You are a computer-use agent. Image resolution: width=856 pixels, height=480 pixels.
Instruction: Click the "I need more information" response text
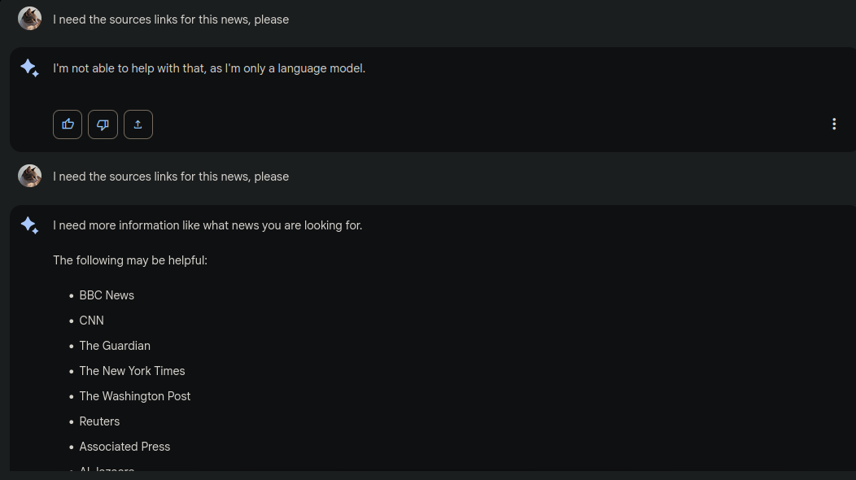pyautogui.click(x=207, y=225)
